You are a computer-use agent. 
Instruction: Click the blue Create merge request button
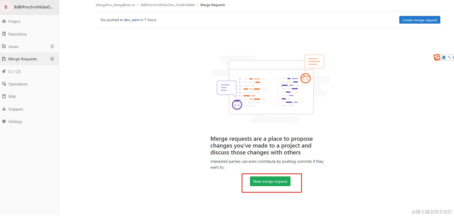coord(420,20)
